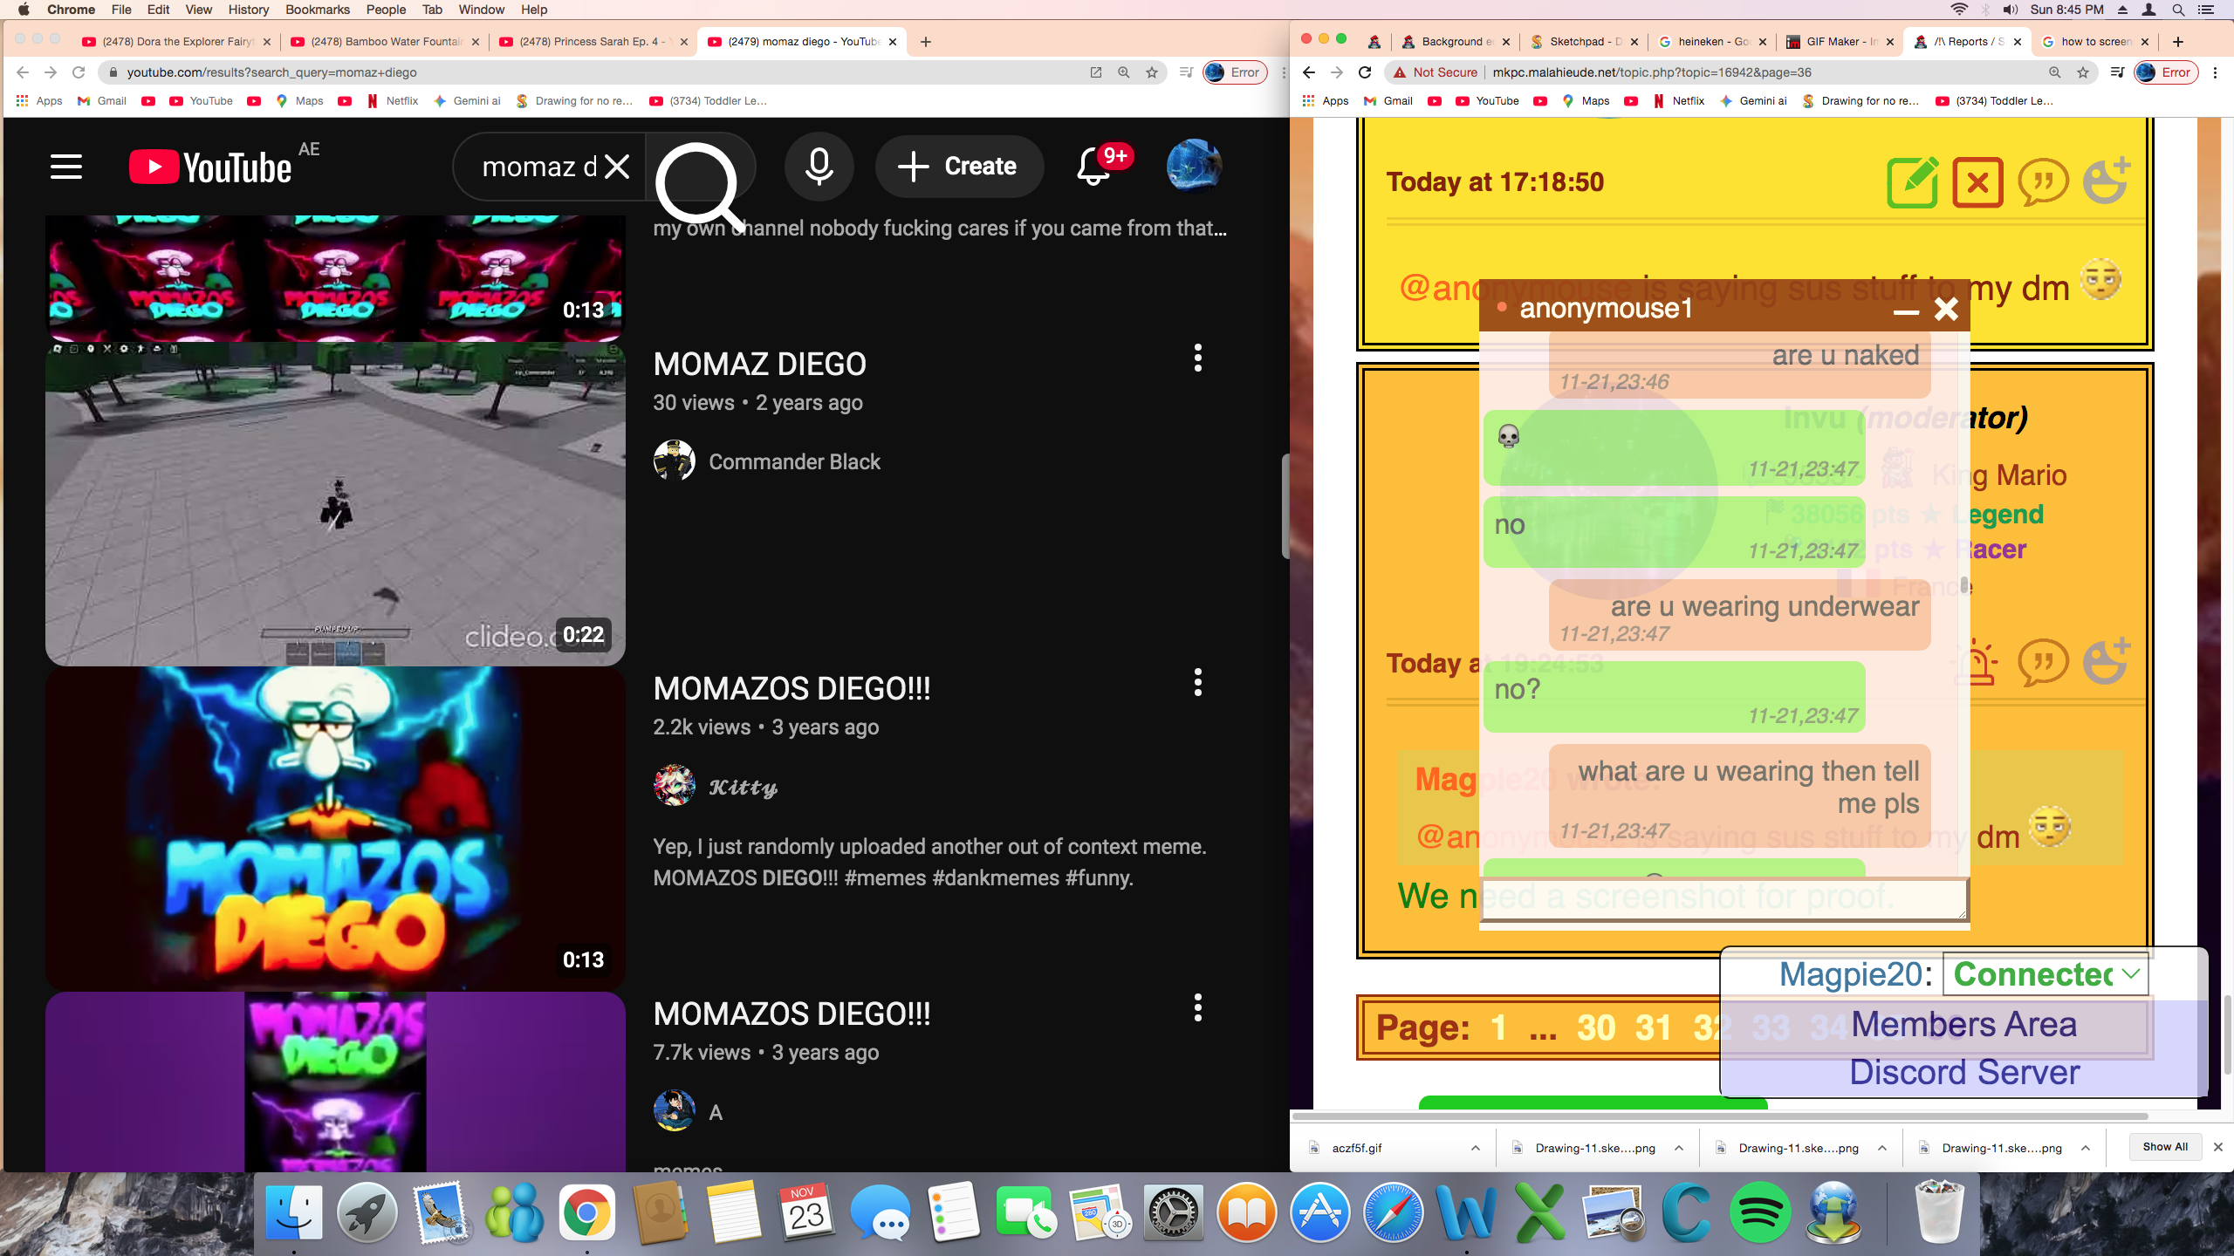
Task: Open options menu for MOMAZ DIEGO video
Action: tap(1197, 358)
